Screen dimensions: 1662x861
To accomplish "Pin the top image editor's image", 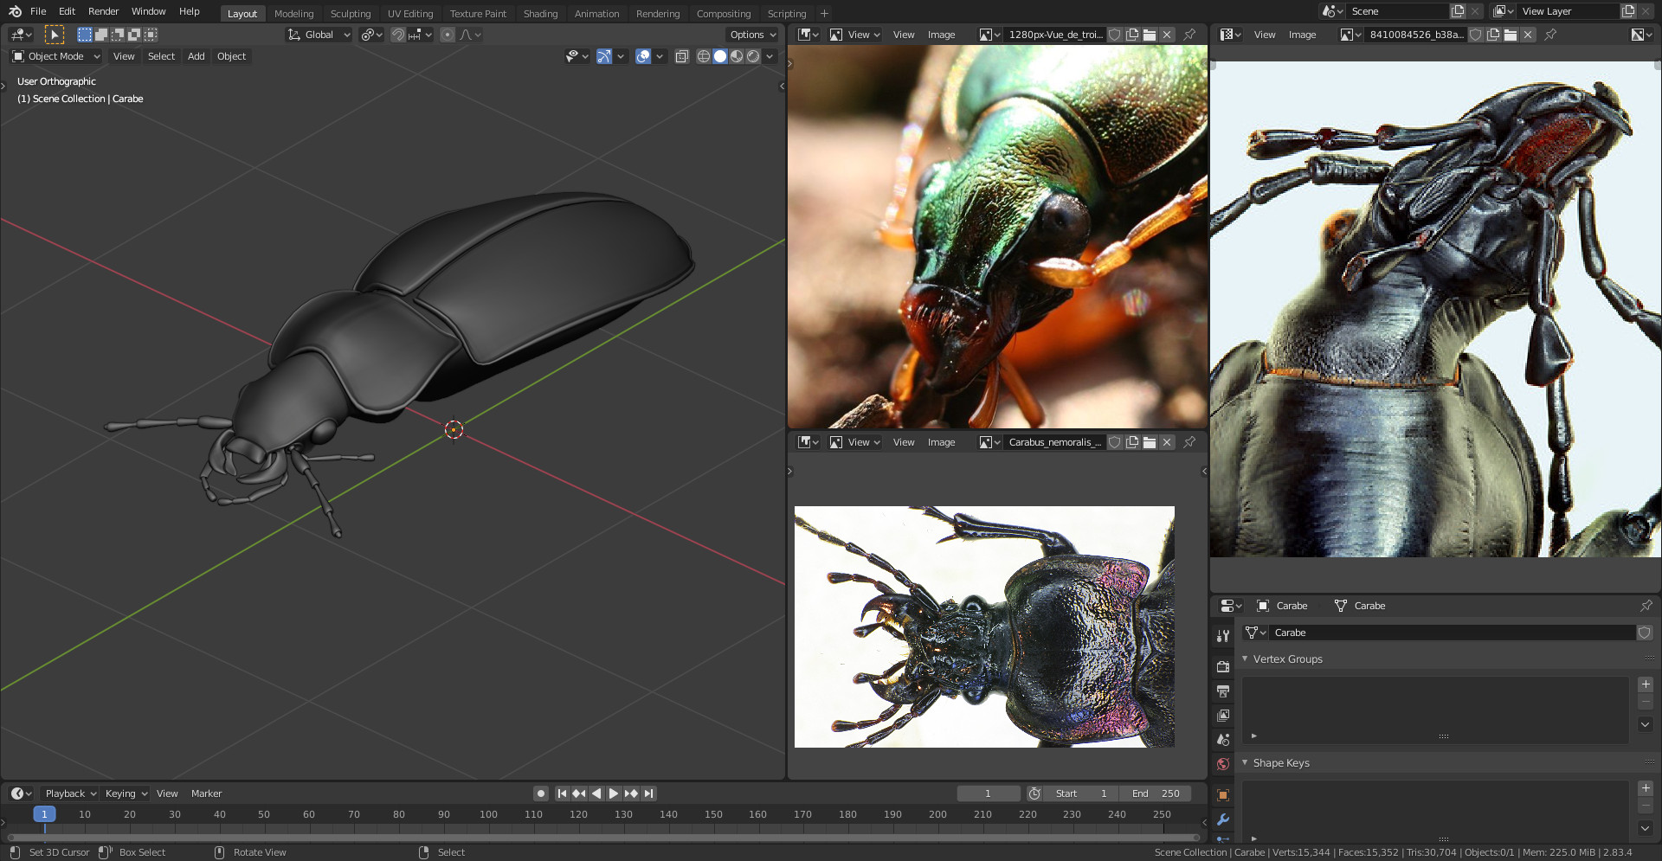I will [x=1189, y=35].
